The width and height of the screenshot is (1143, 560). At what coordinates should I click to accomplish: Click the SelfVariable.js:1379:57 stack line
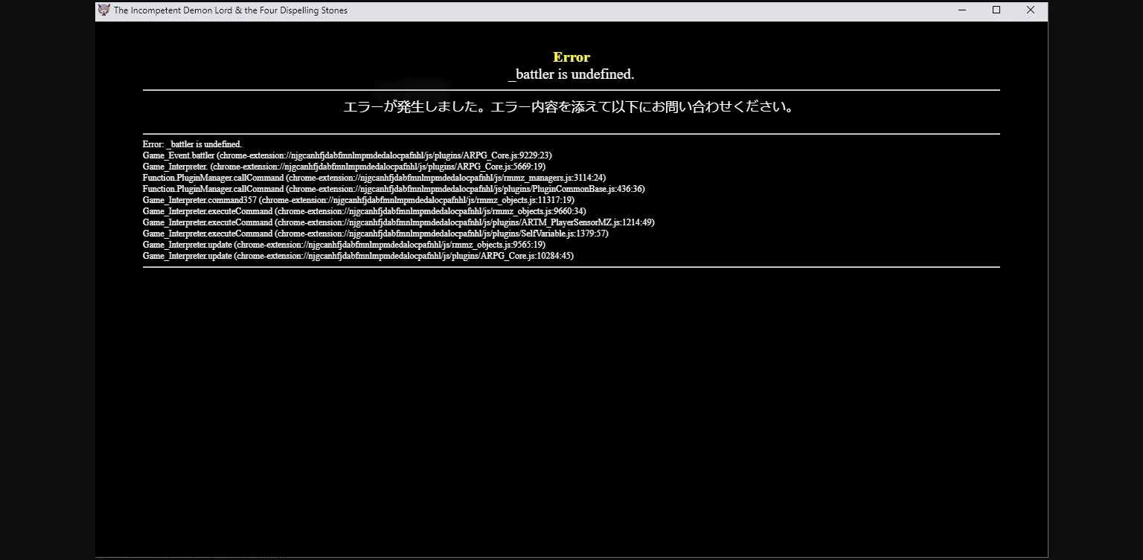click(x=375, y=234)
